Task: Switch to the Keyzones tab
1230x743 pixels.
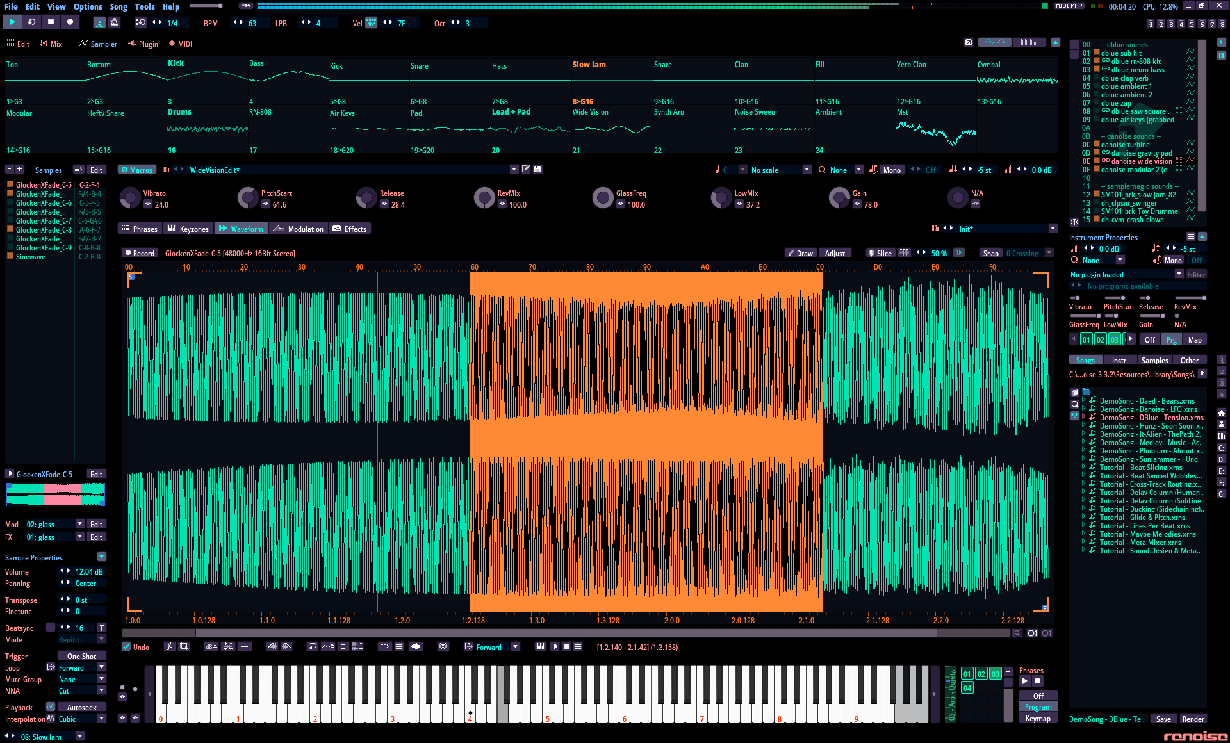Action: click(188, 229)
